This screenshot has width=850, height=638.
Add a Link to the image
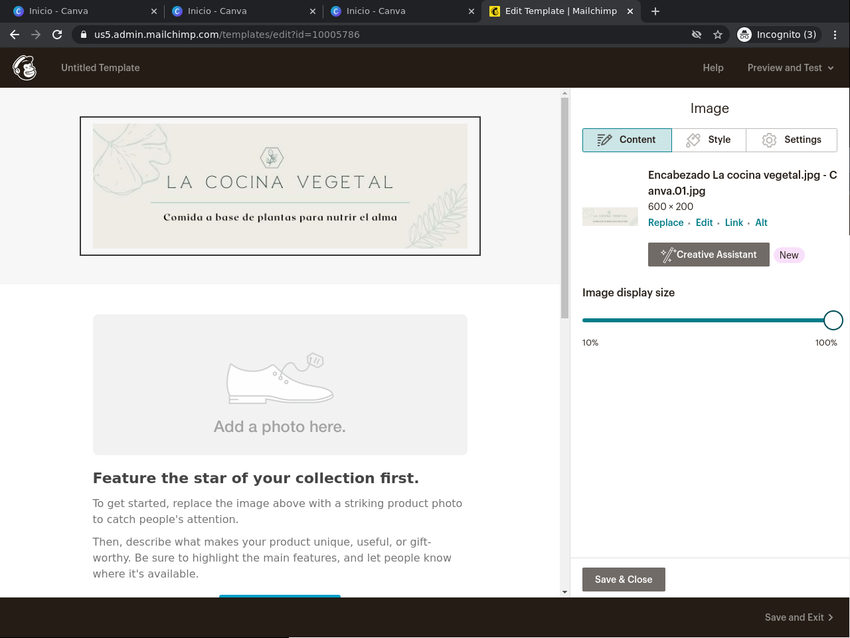tap(734, 223)
